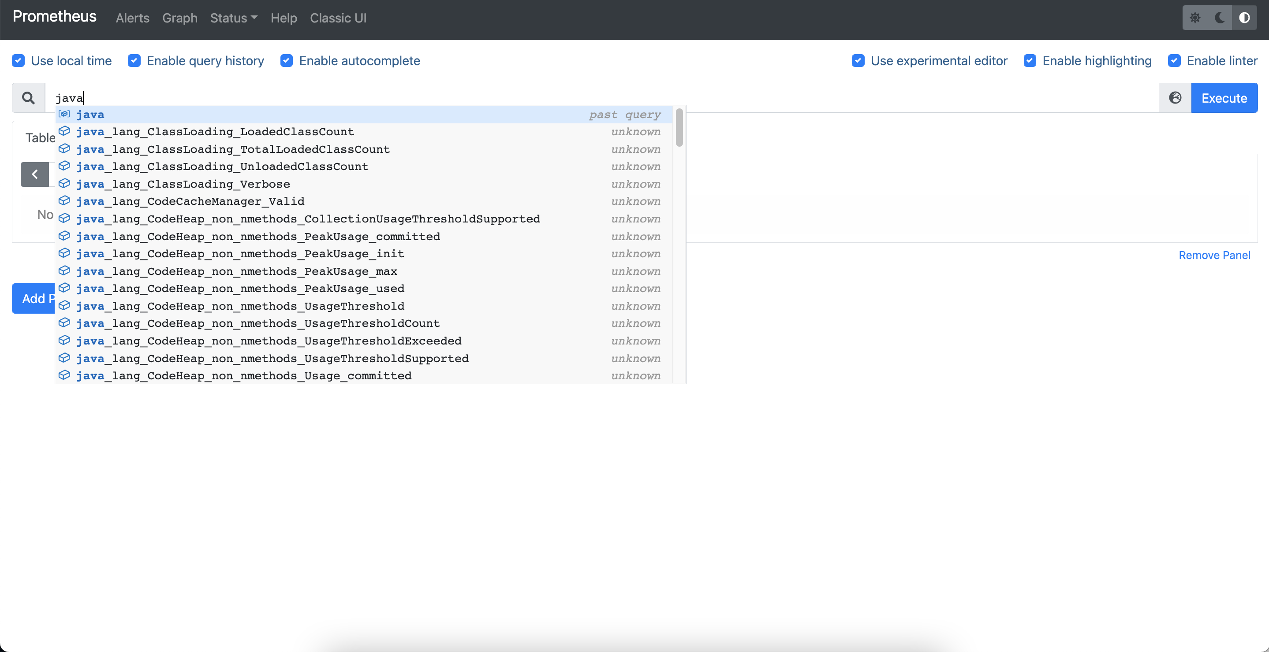Switch to light theme sun icon
The image size is (1269, 652).
[1195, 18]
